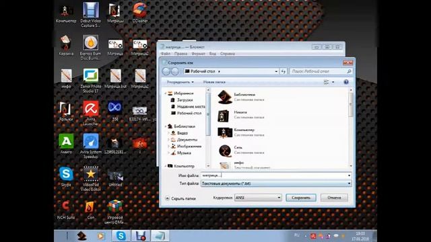Refresh the Save As address bar location
Viewport: 431px width, 242px height.
[x=284, y=71]
